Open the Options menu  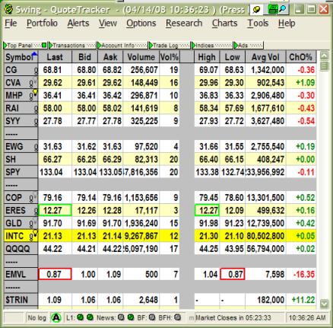coord(141,24)
